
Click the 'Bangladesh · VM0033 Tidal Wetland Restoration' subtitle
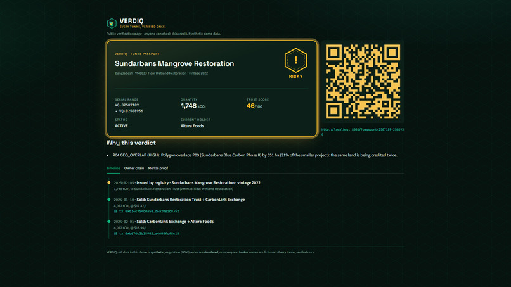[161, 73]
